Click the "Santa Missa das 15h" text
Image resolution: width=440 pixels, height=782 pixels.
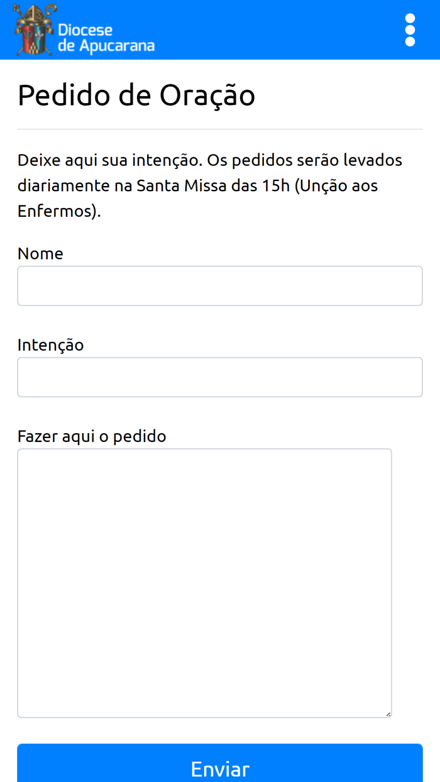click(x=212, y=186)
